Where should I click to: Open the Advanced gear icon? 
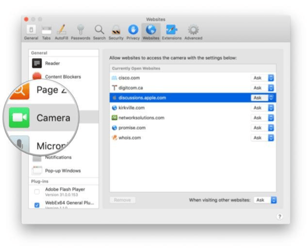click(x=193, y=31)
